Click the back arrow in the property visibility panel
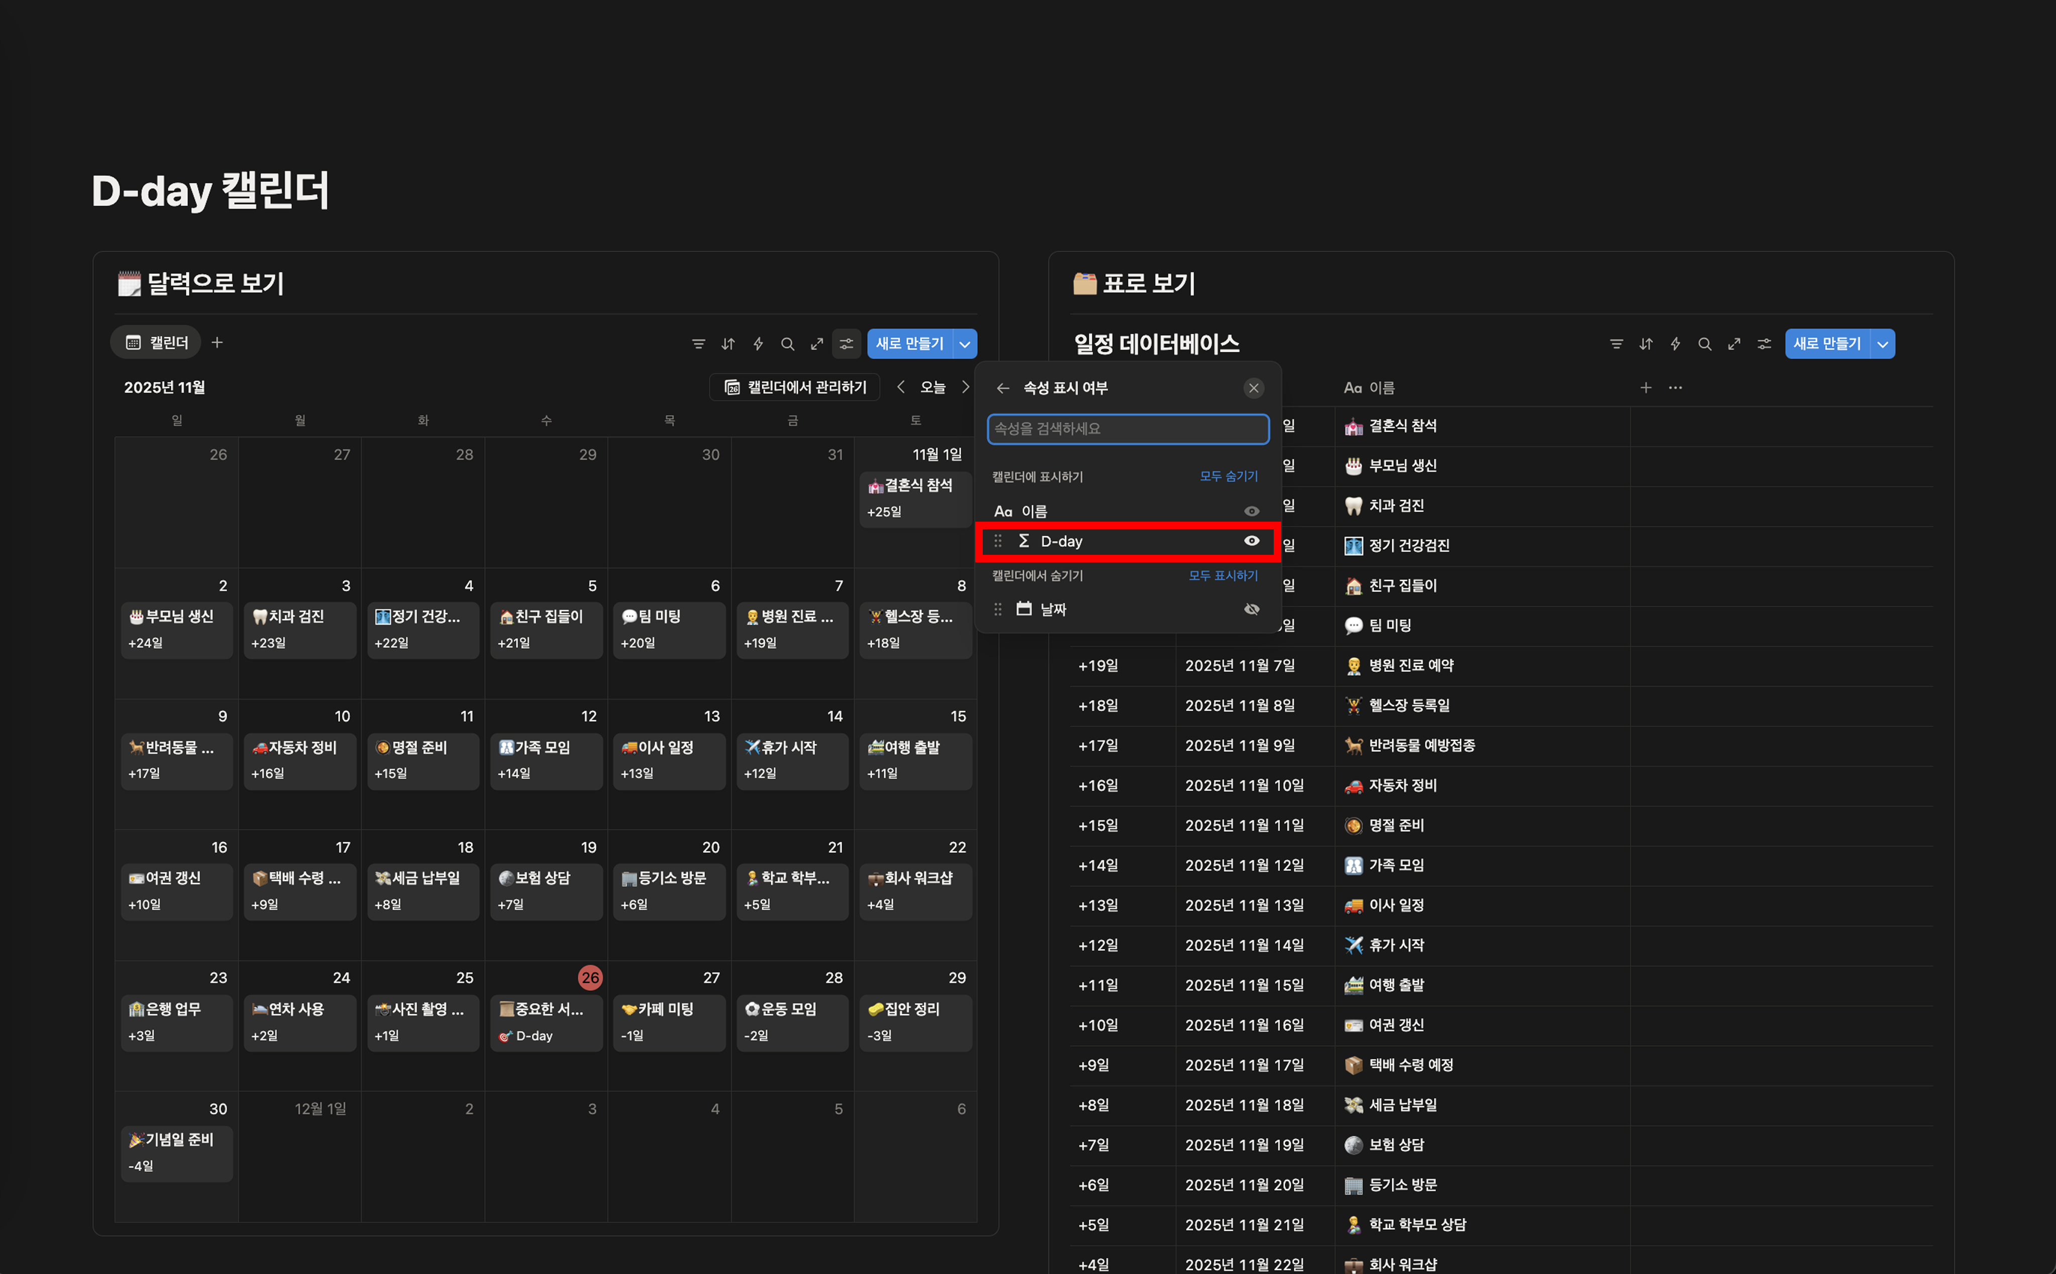2056x1274 pixels. tap(1002, 388)
